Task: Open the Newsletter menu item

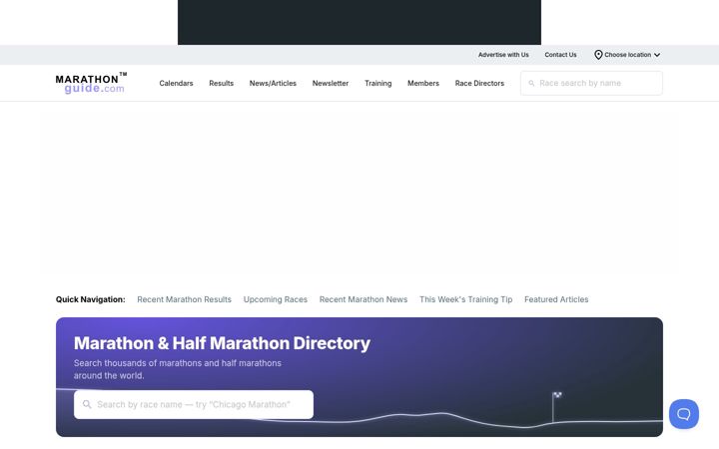Action: [331, 84]
